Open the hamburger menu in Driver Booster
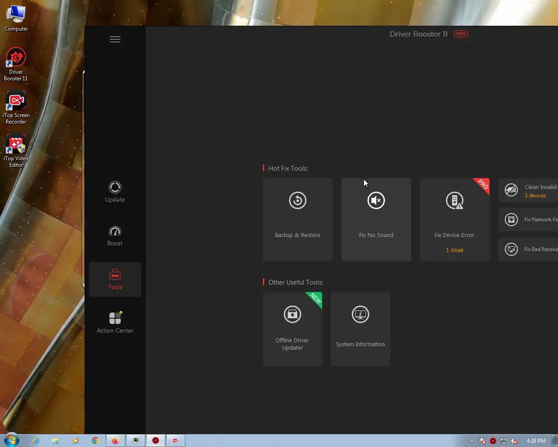The image size is (558, 447). click(115, 39)
